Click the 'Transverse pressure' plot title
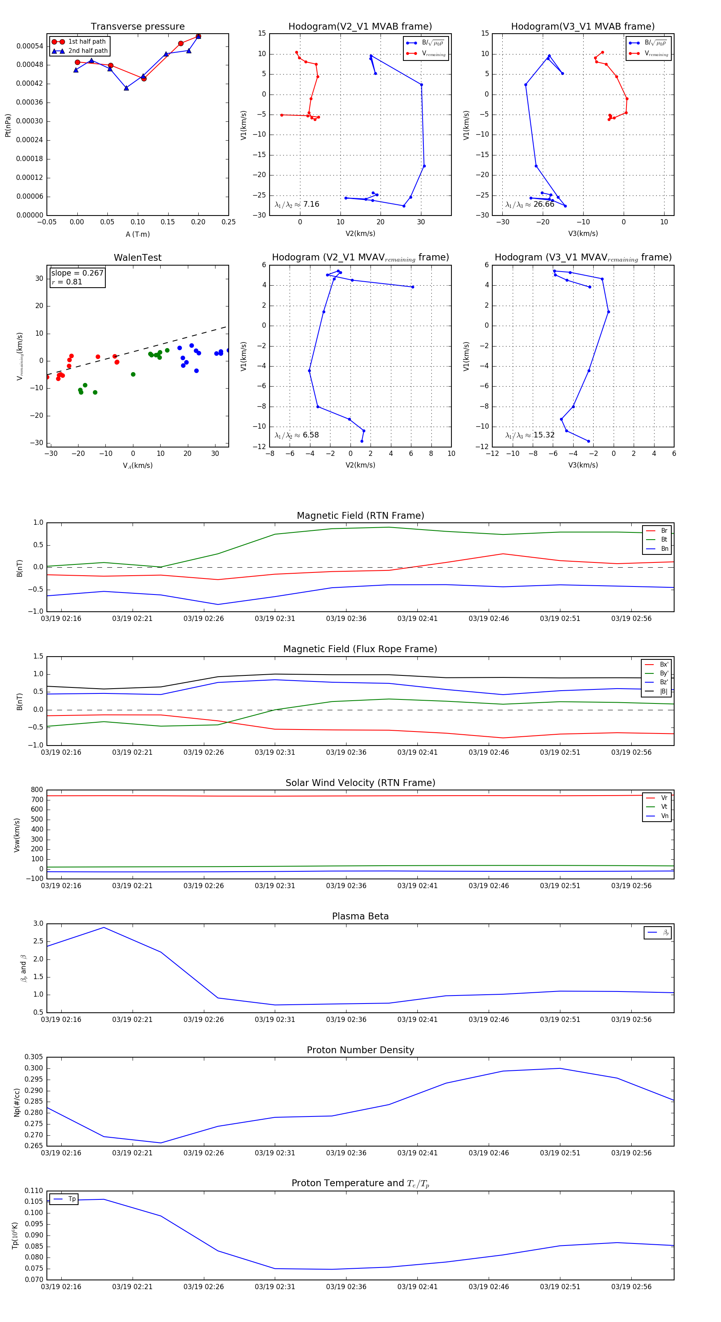721x1322 pixels. pos(137,27)
